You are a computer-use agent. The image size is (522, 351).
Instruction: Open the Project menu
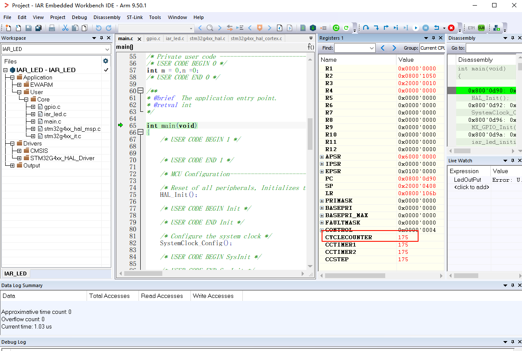coord(58,17)
